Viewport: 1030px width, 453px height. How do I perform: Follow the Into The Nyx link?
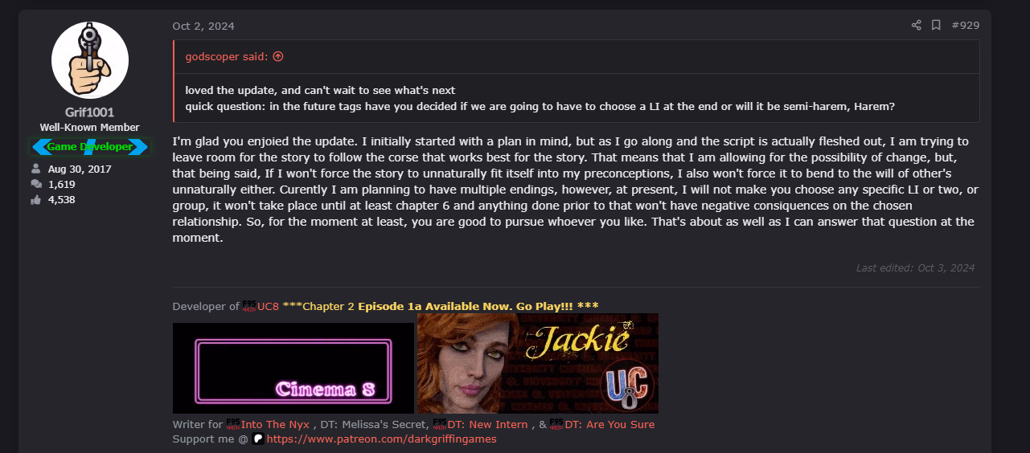(x=275, y=424)
